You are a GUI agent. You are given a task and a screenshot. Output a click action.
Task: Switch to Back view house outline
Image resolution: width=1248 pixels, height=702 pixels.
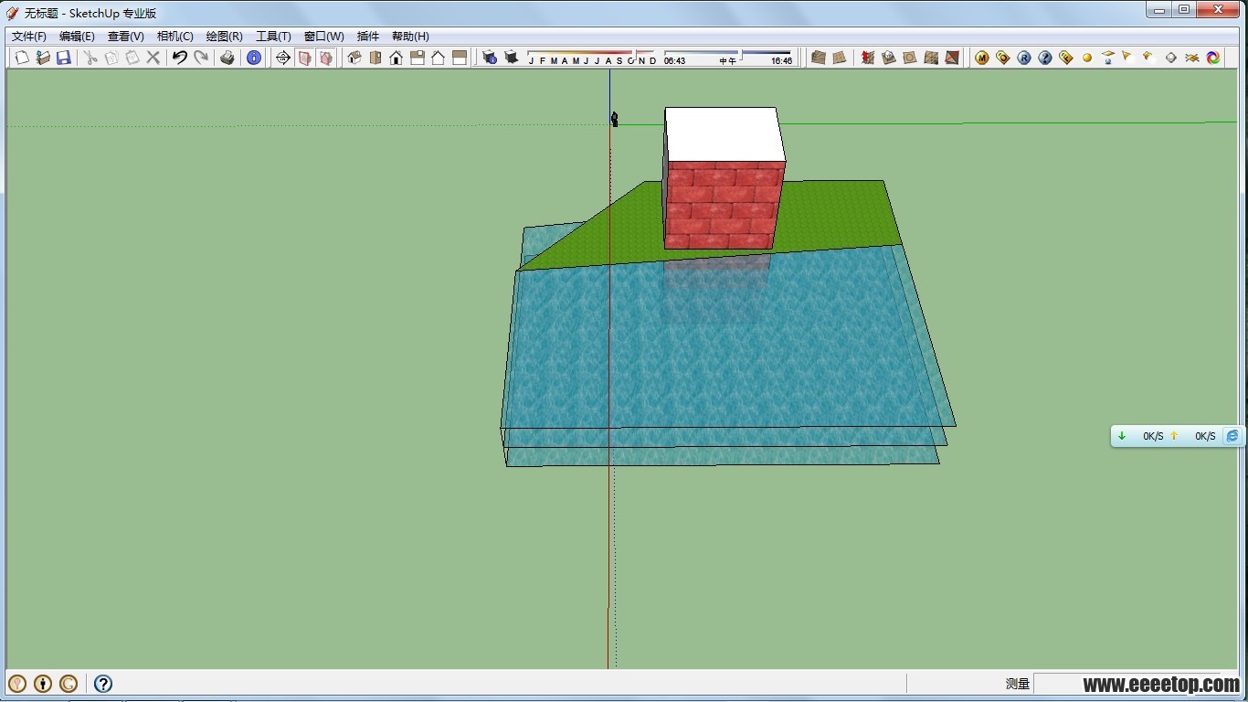point(439,58)
